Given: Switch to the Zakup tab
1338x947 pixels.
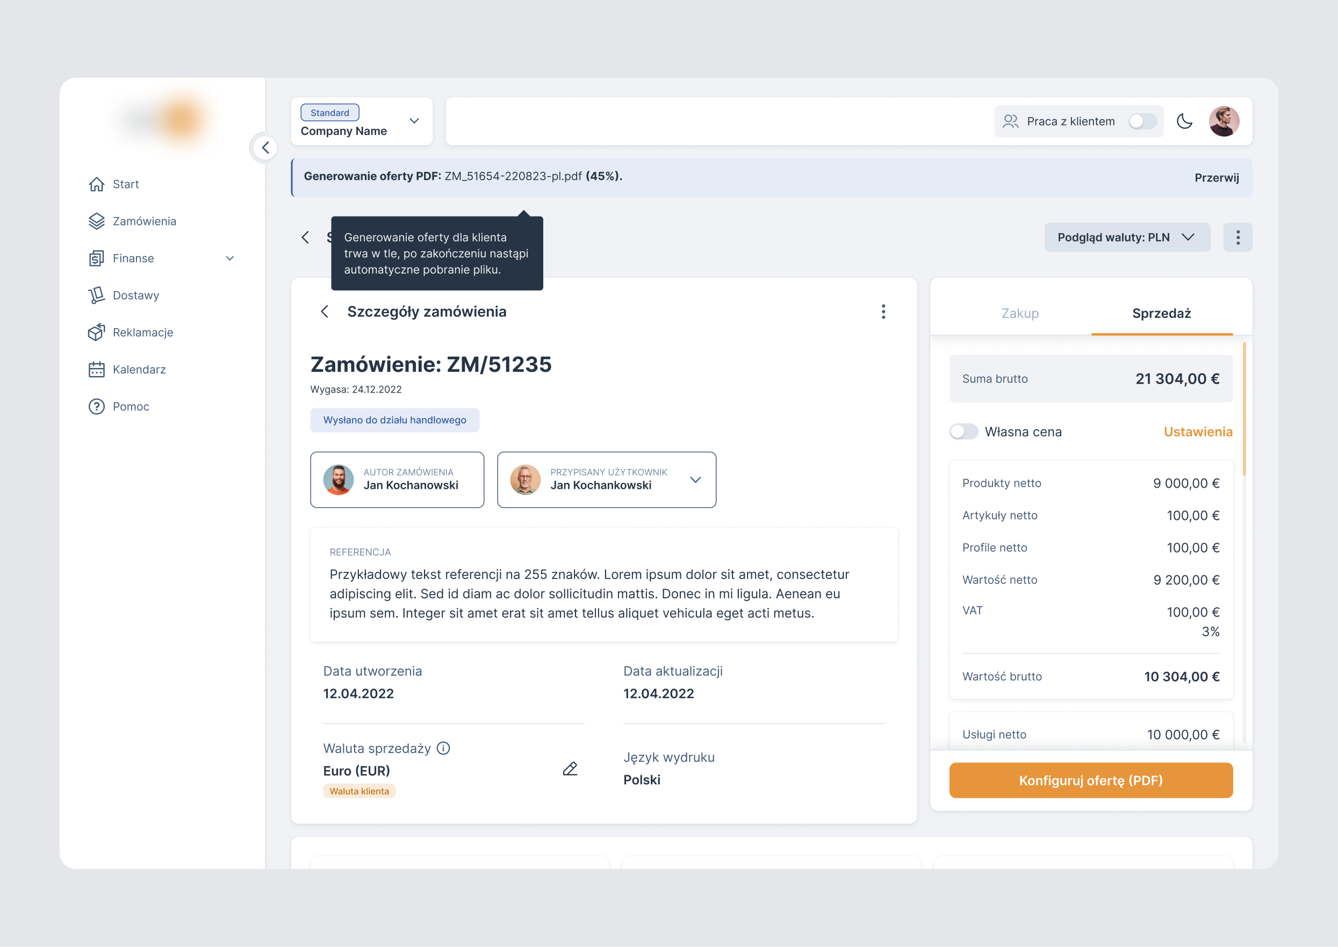Looking at the screenshot, I should tap(1019, 314).
